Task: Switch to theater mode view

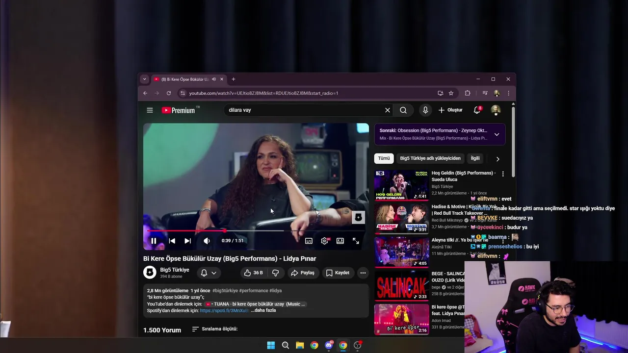Action: pyautogui.click(x=340, y=241)
